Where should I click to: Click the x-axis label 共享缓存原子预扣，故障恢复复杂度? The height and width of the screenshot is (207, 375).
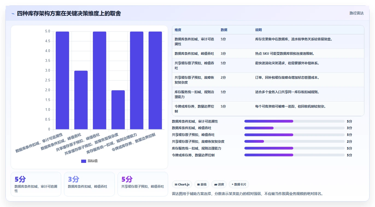point(92,144)
